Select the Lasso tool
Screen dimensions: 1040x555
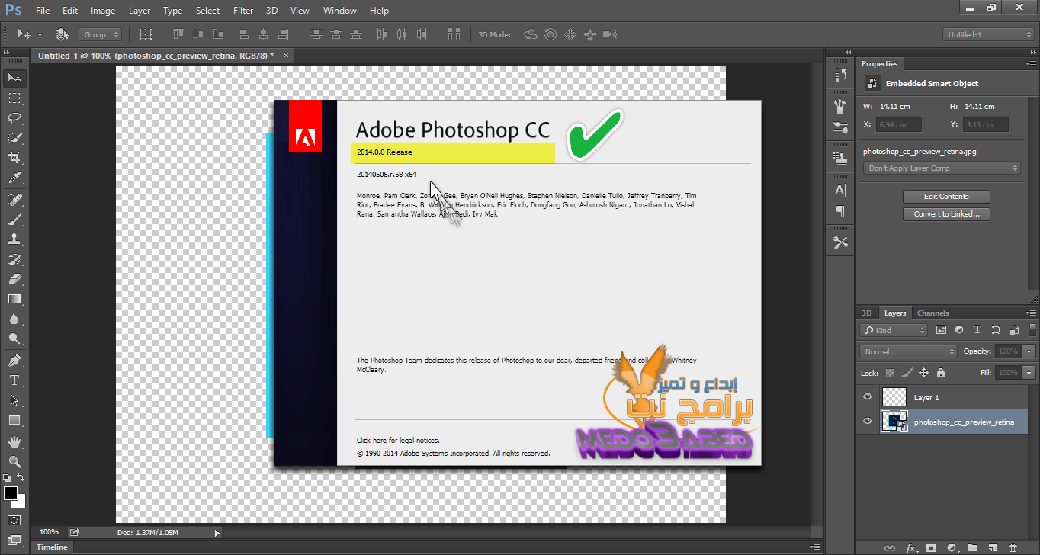click(14, 118)
